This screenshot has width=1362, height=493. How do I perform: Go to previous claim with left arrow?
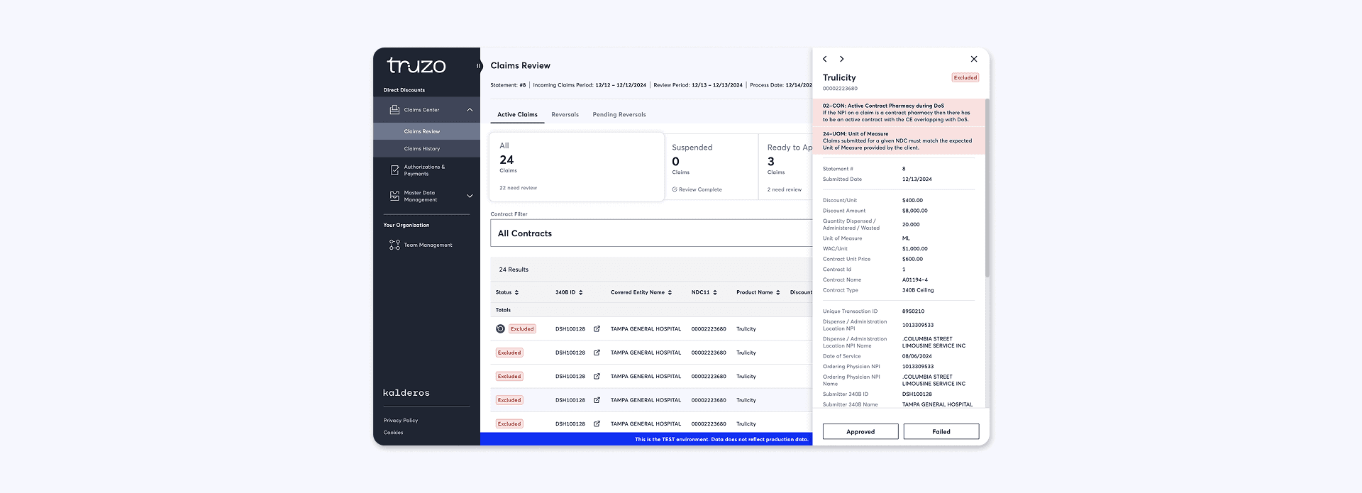[825, 59]
